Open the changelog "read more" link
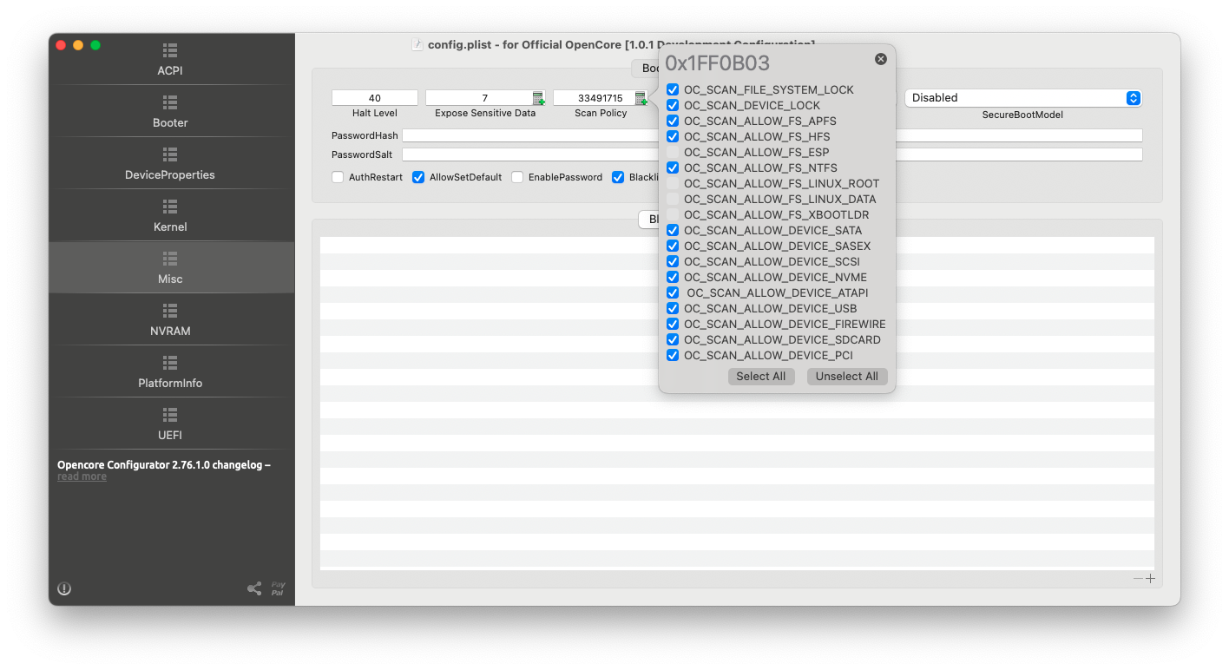The image size is (1229, 670). [82, 476]
